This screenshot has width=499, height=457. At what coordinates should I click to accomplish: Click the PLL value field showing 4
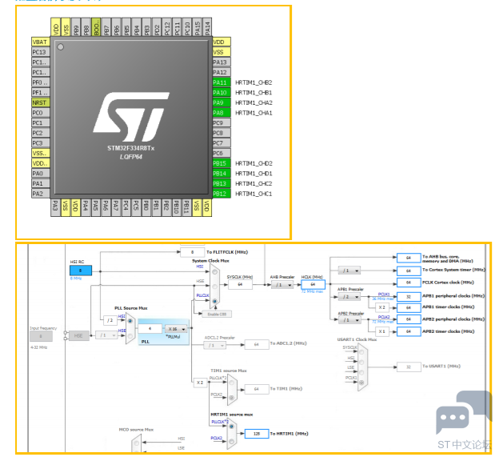(150, 329)
